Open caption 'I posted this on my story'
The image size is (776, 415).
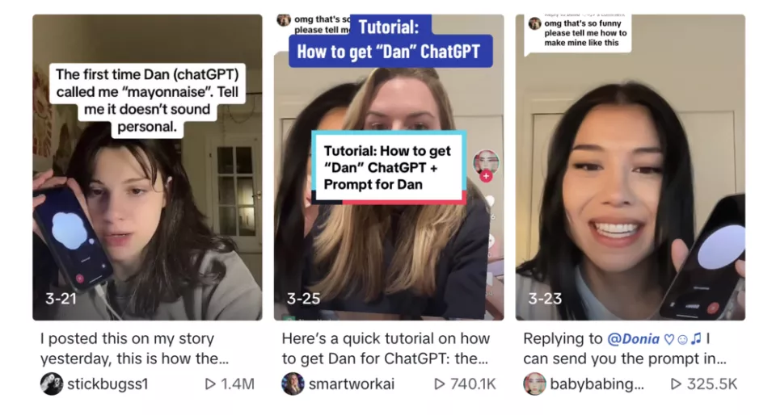[x=135, y=348]
